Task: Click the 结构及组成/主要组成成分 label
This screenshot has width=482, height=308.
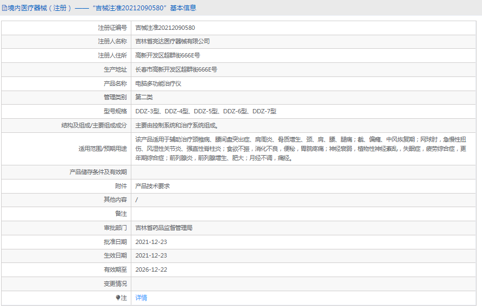Action: [x=94, y=126]
